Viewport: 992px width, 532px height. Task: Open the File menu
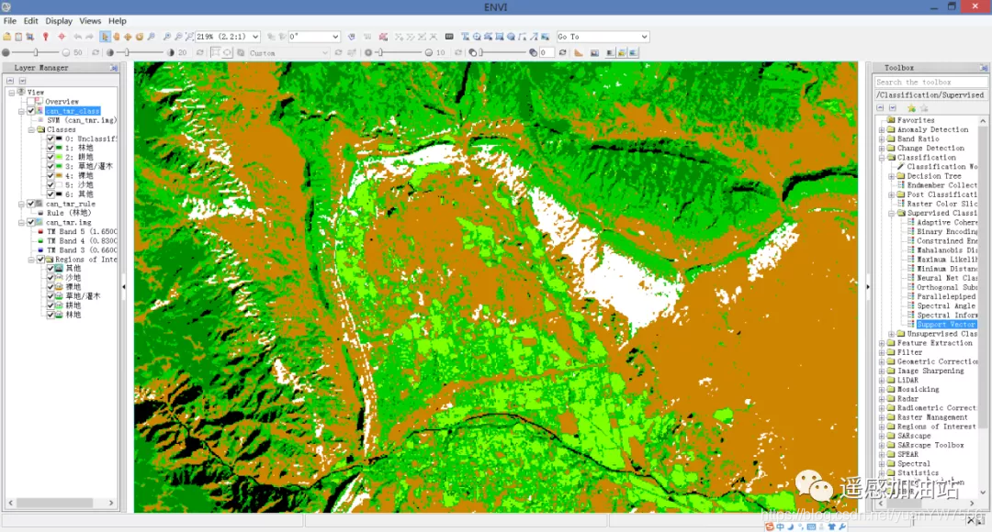10,21
